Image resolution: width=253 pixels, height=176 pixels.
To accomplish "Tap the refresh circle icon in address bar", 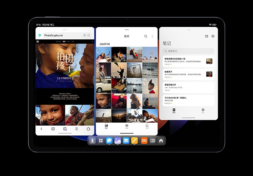I will [89, 35].
